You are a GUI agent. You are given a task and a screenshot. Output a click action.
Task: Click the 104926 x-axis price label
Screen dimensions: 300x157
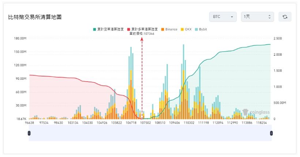[x=102, y=123]
